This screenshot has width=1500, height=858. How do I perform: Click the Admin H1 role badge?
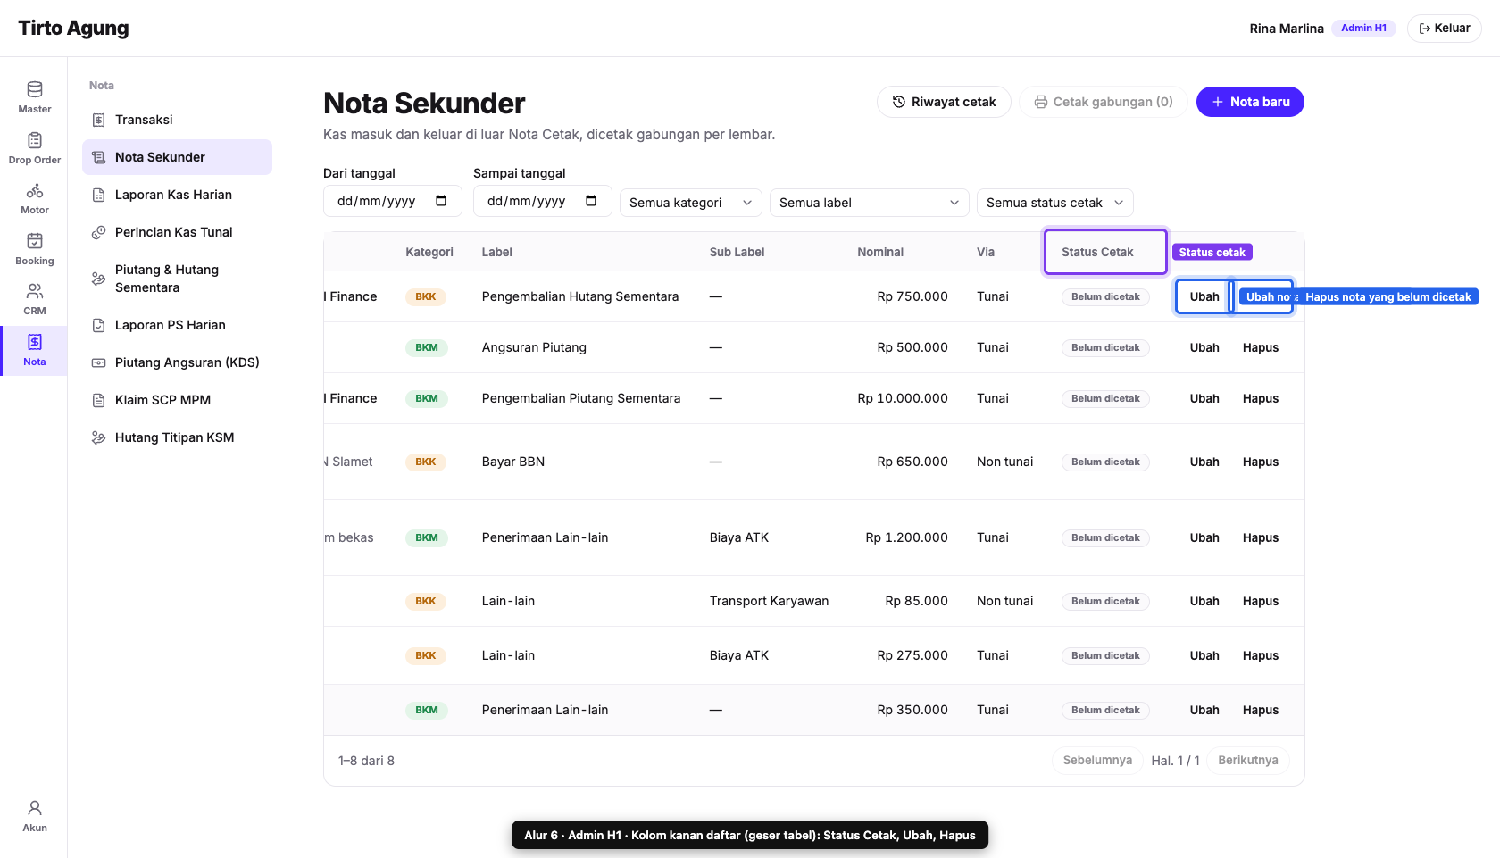click(1363, 29)
